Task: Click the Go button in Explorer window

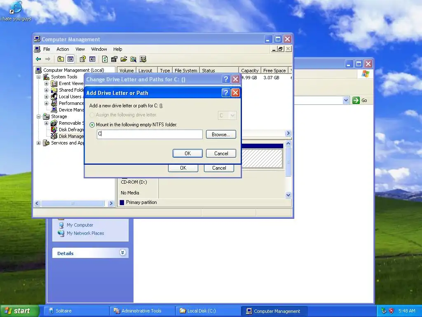Action: 360,100
